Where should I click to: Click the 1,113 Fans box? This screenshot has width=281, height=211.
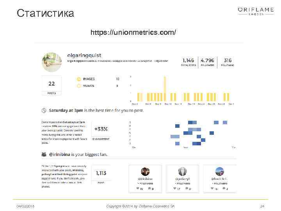click(x=101, y=175)
